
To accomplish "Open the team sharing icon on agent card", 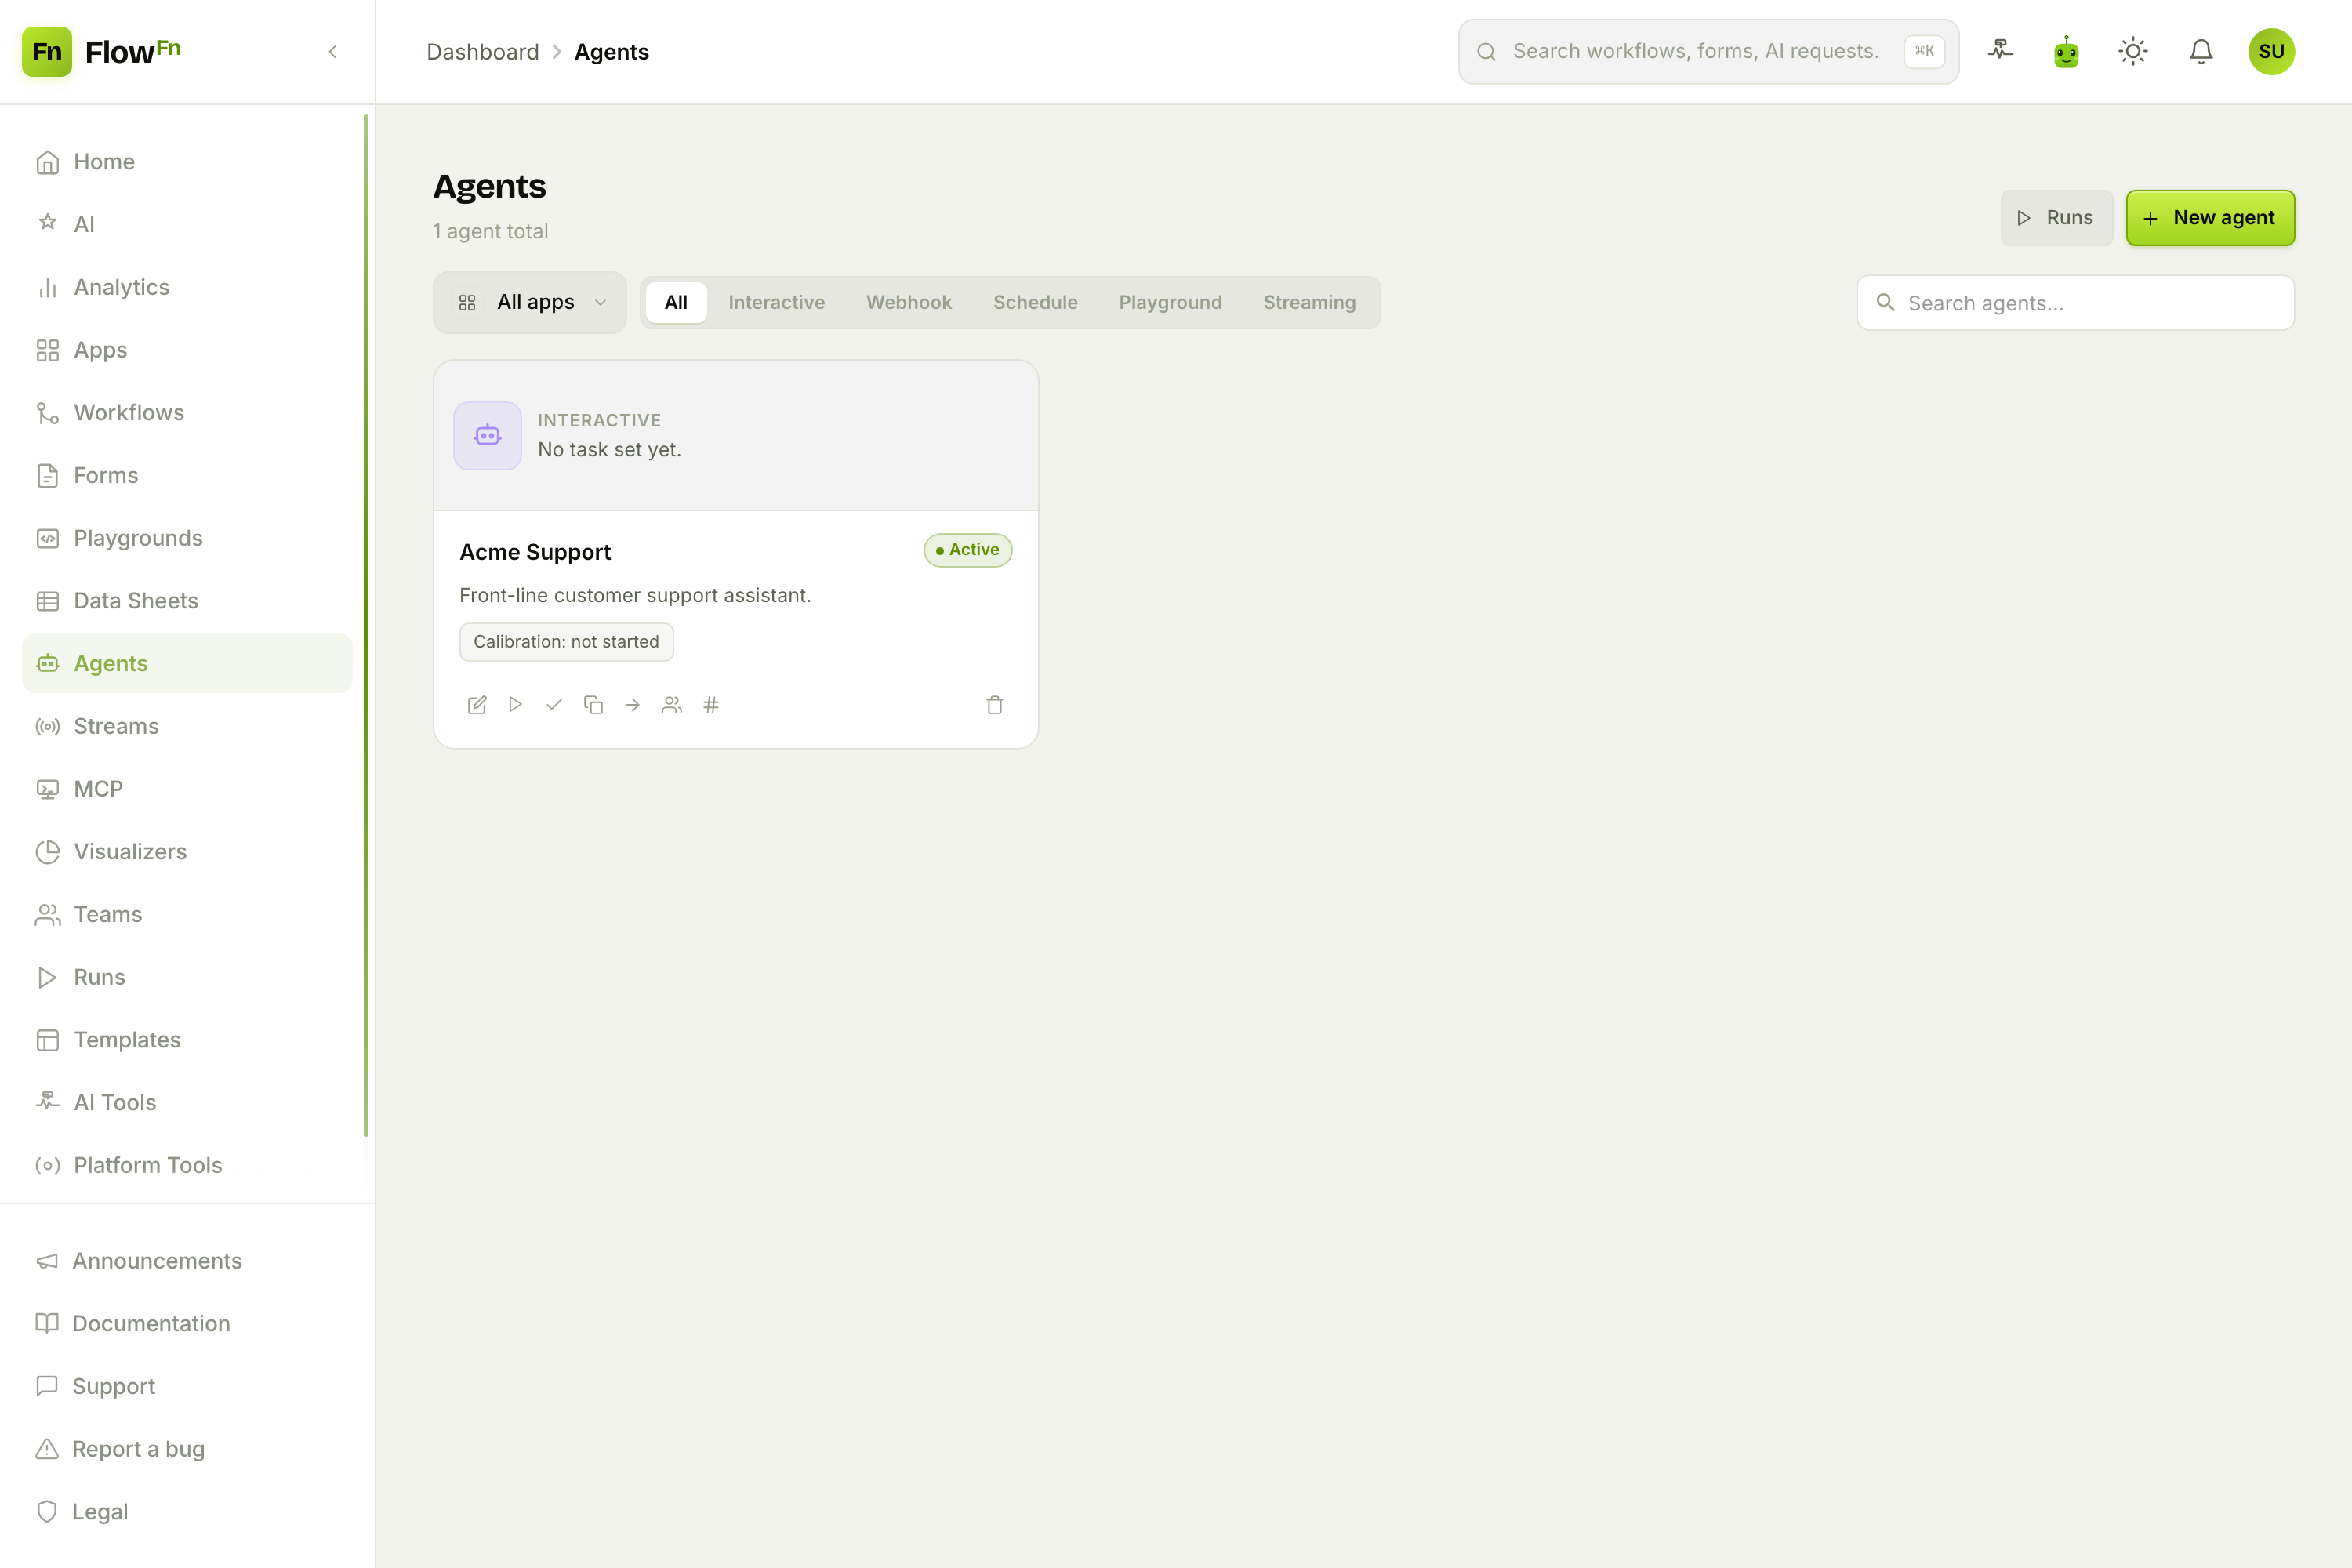I will [x=672, y=705].
